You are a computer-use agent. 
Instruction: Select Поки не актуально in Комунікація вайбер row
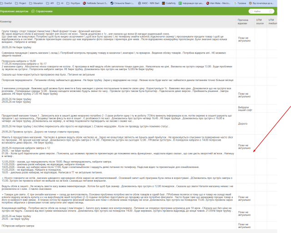click(246, 213)
